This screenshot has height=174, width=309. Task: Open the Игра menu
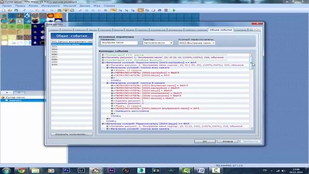click(97, 6)
